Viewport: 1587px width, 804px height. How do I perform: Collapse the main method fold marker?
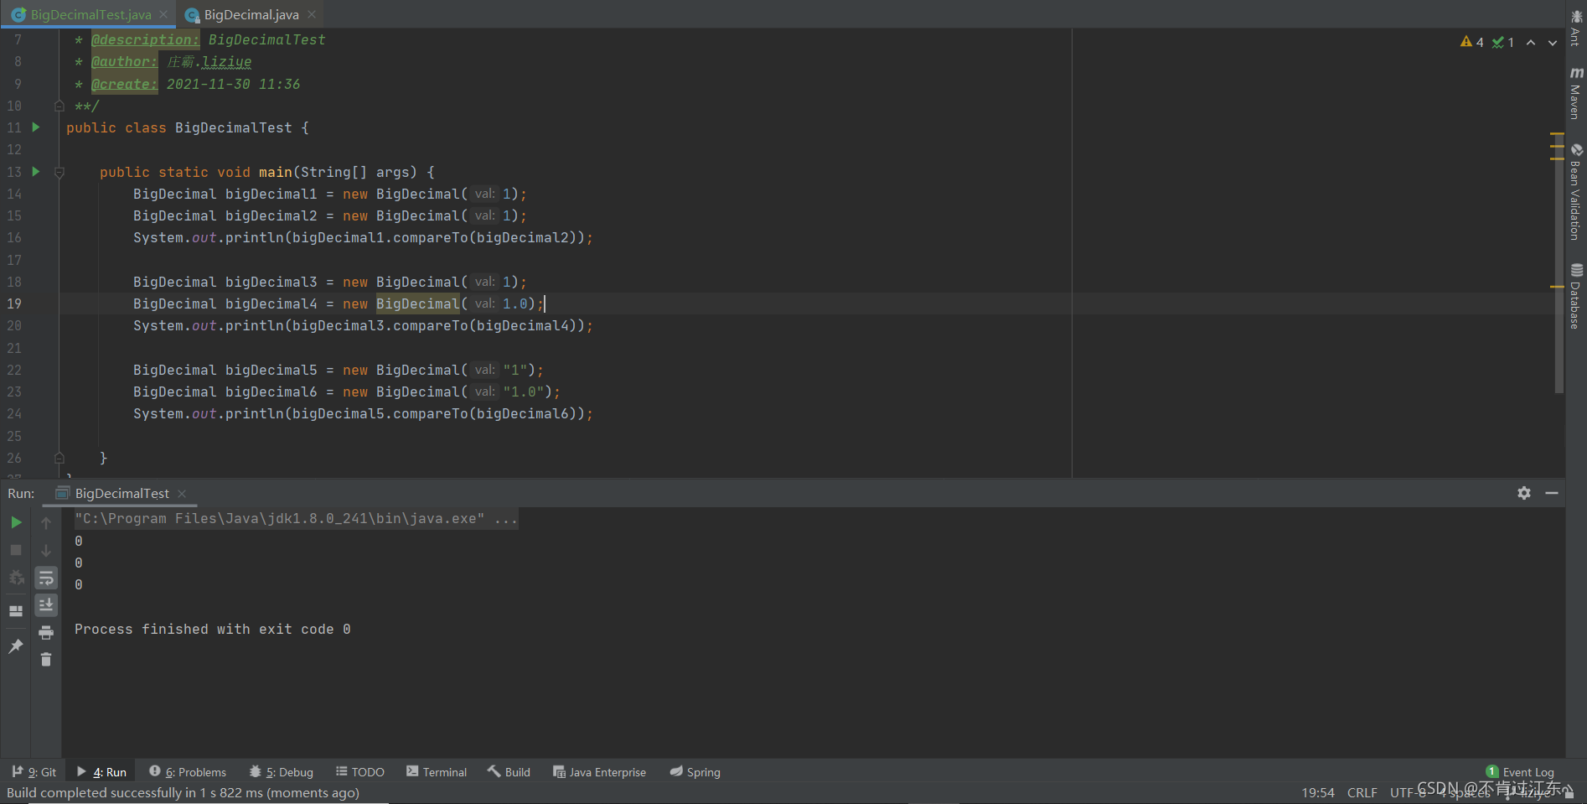pyautogui.click(x=59, y=172)
